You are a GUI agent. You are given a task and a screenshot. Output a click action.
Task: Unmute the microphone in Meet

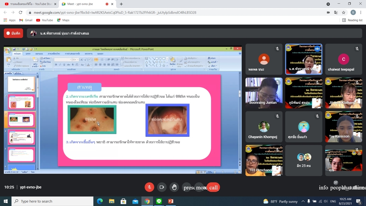149,187
